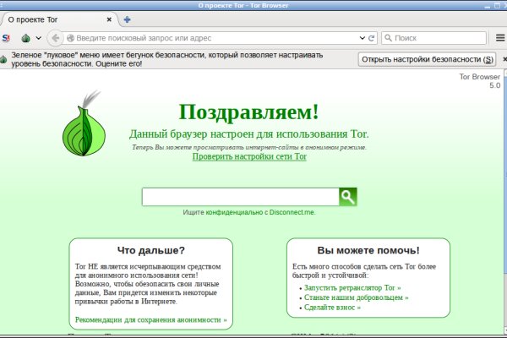Click the Disconnect.me search text field

coord(240,197)
